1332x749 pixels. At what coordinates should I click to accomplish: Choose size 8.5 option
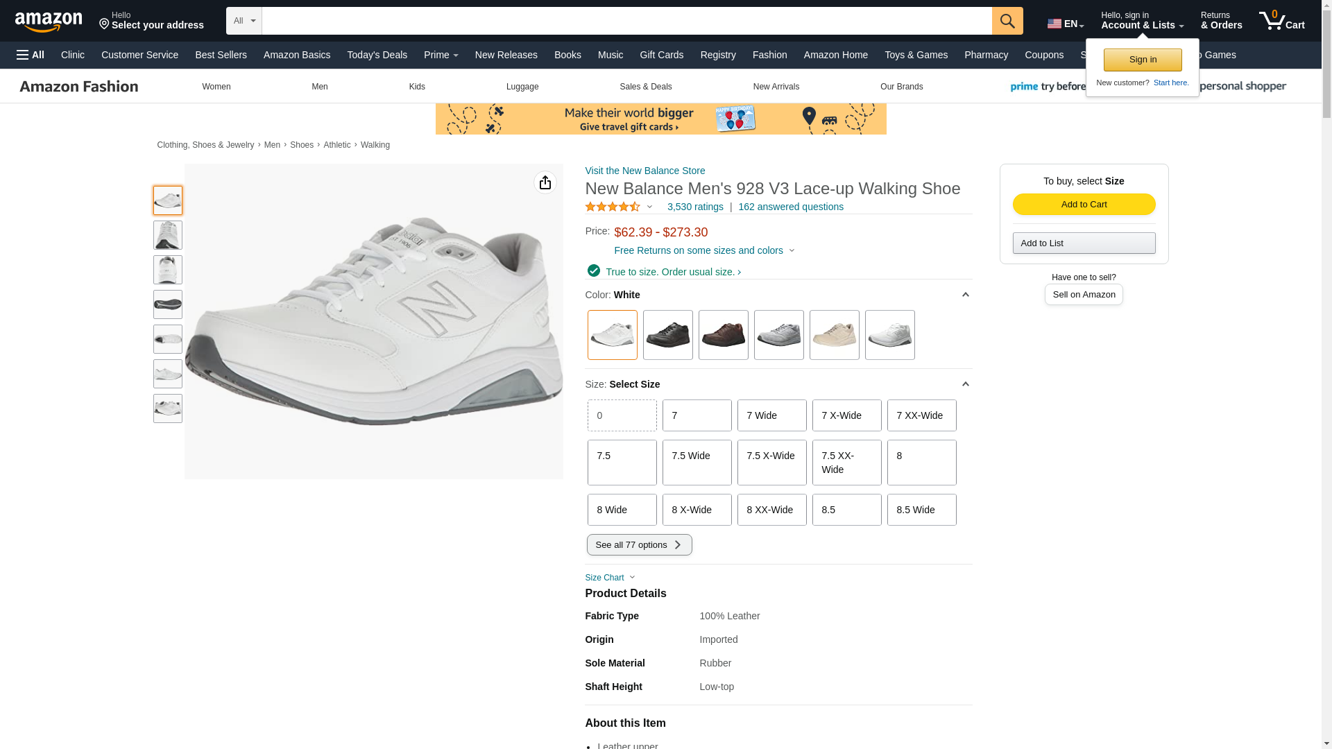[846, 510]
